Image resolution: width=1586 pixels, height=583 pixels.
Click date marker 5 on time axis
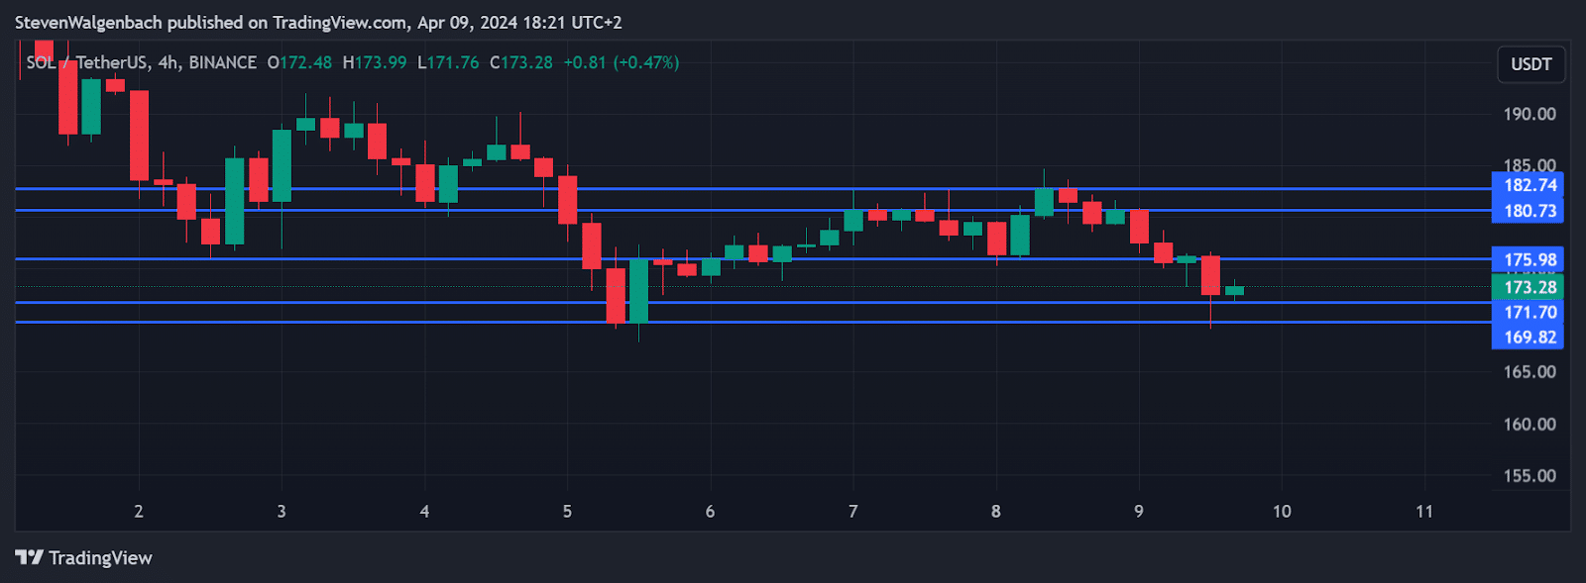pos(567,511)
